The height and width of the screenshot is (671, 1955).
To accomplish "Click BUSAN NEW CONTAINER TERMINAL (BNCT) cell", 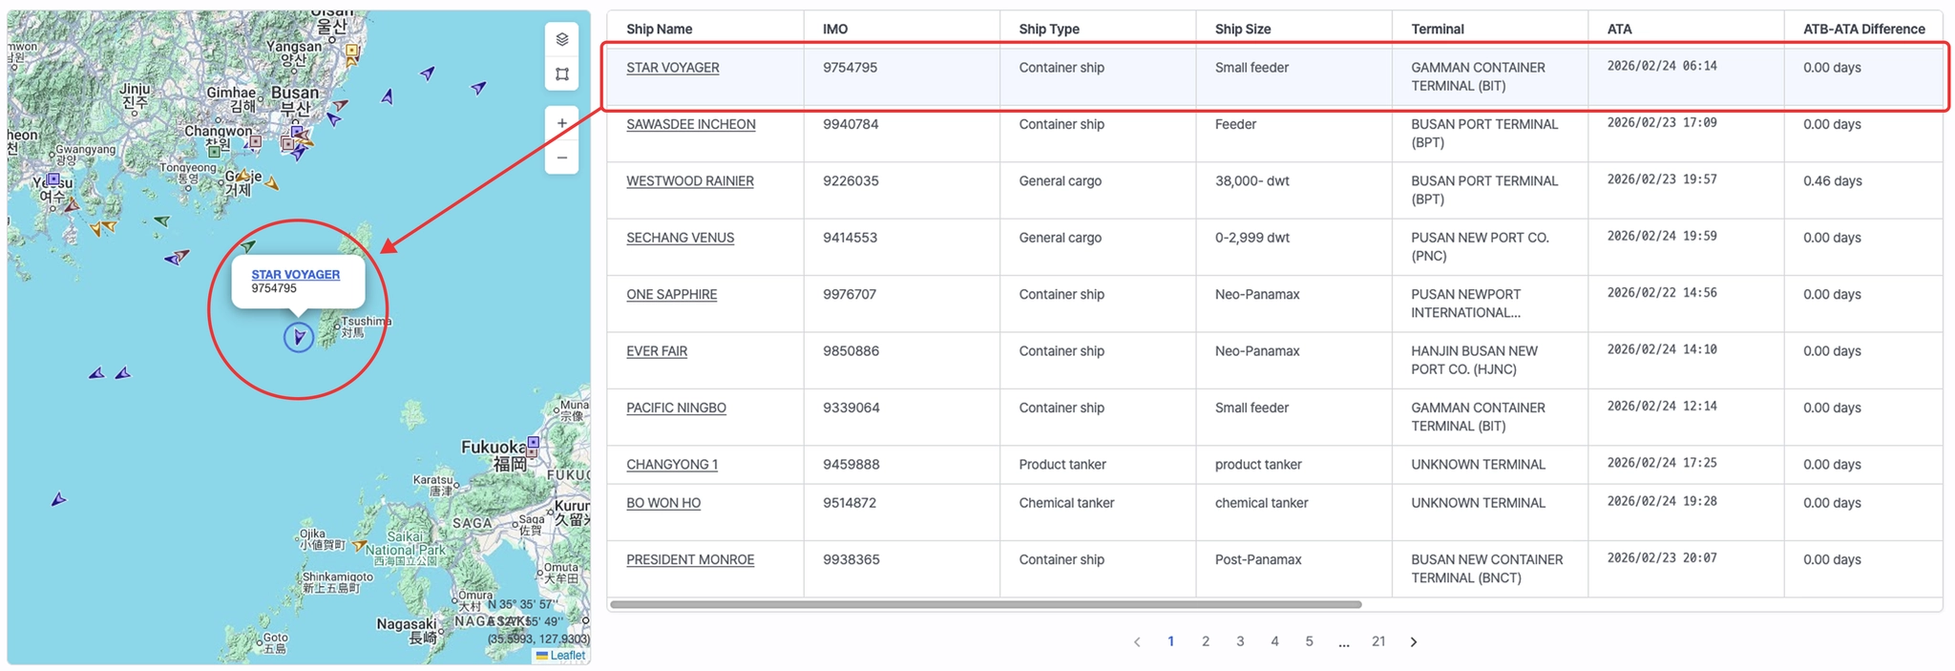I will (x=1487, y=569).
